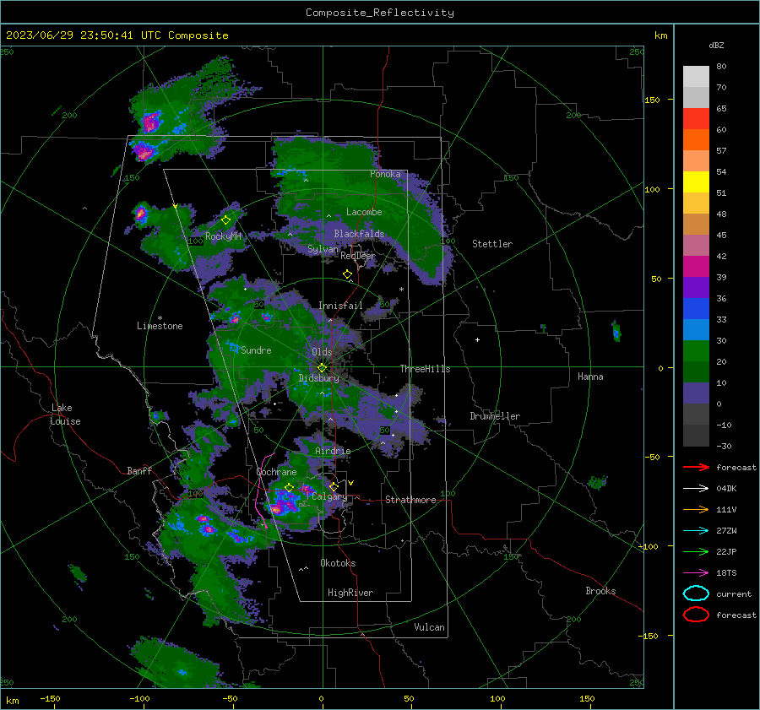
Task: Click the -150 tick label on bottom axis
Action: coord(50,698)
